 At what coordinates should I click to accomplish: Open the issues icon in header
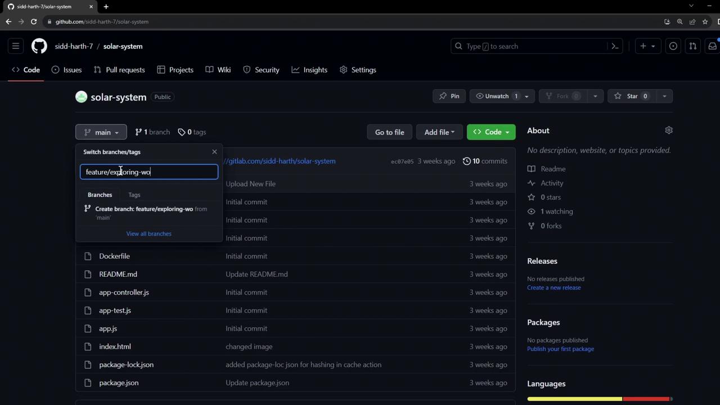point(673,46)
